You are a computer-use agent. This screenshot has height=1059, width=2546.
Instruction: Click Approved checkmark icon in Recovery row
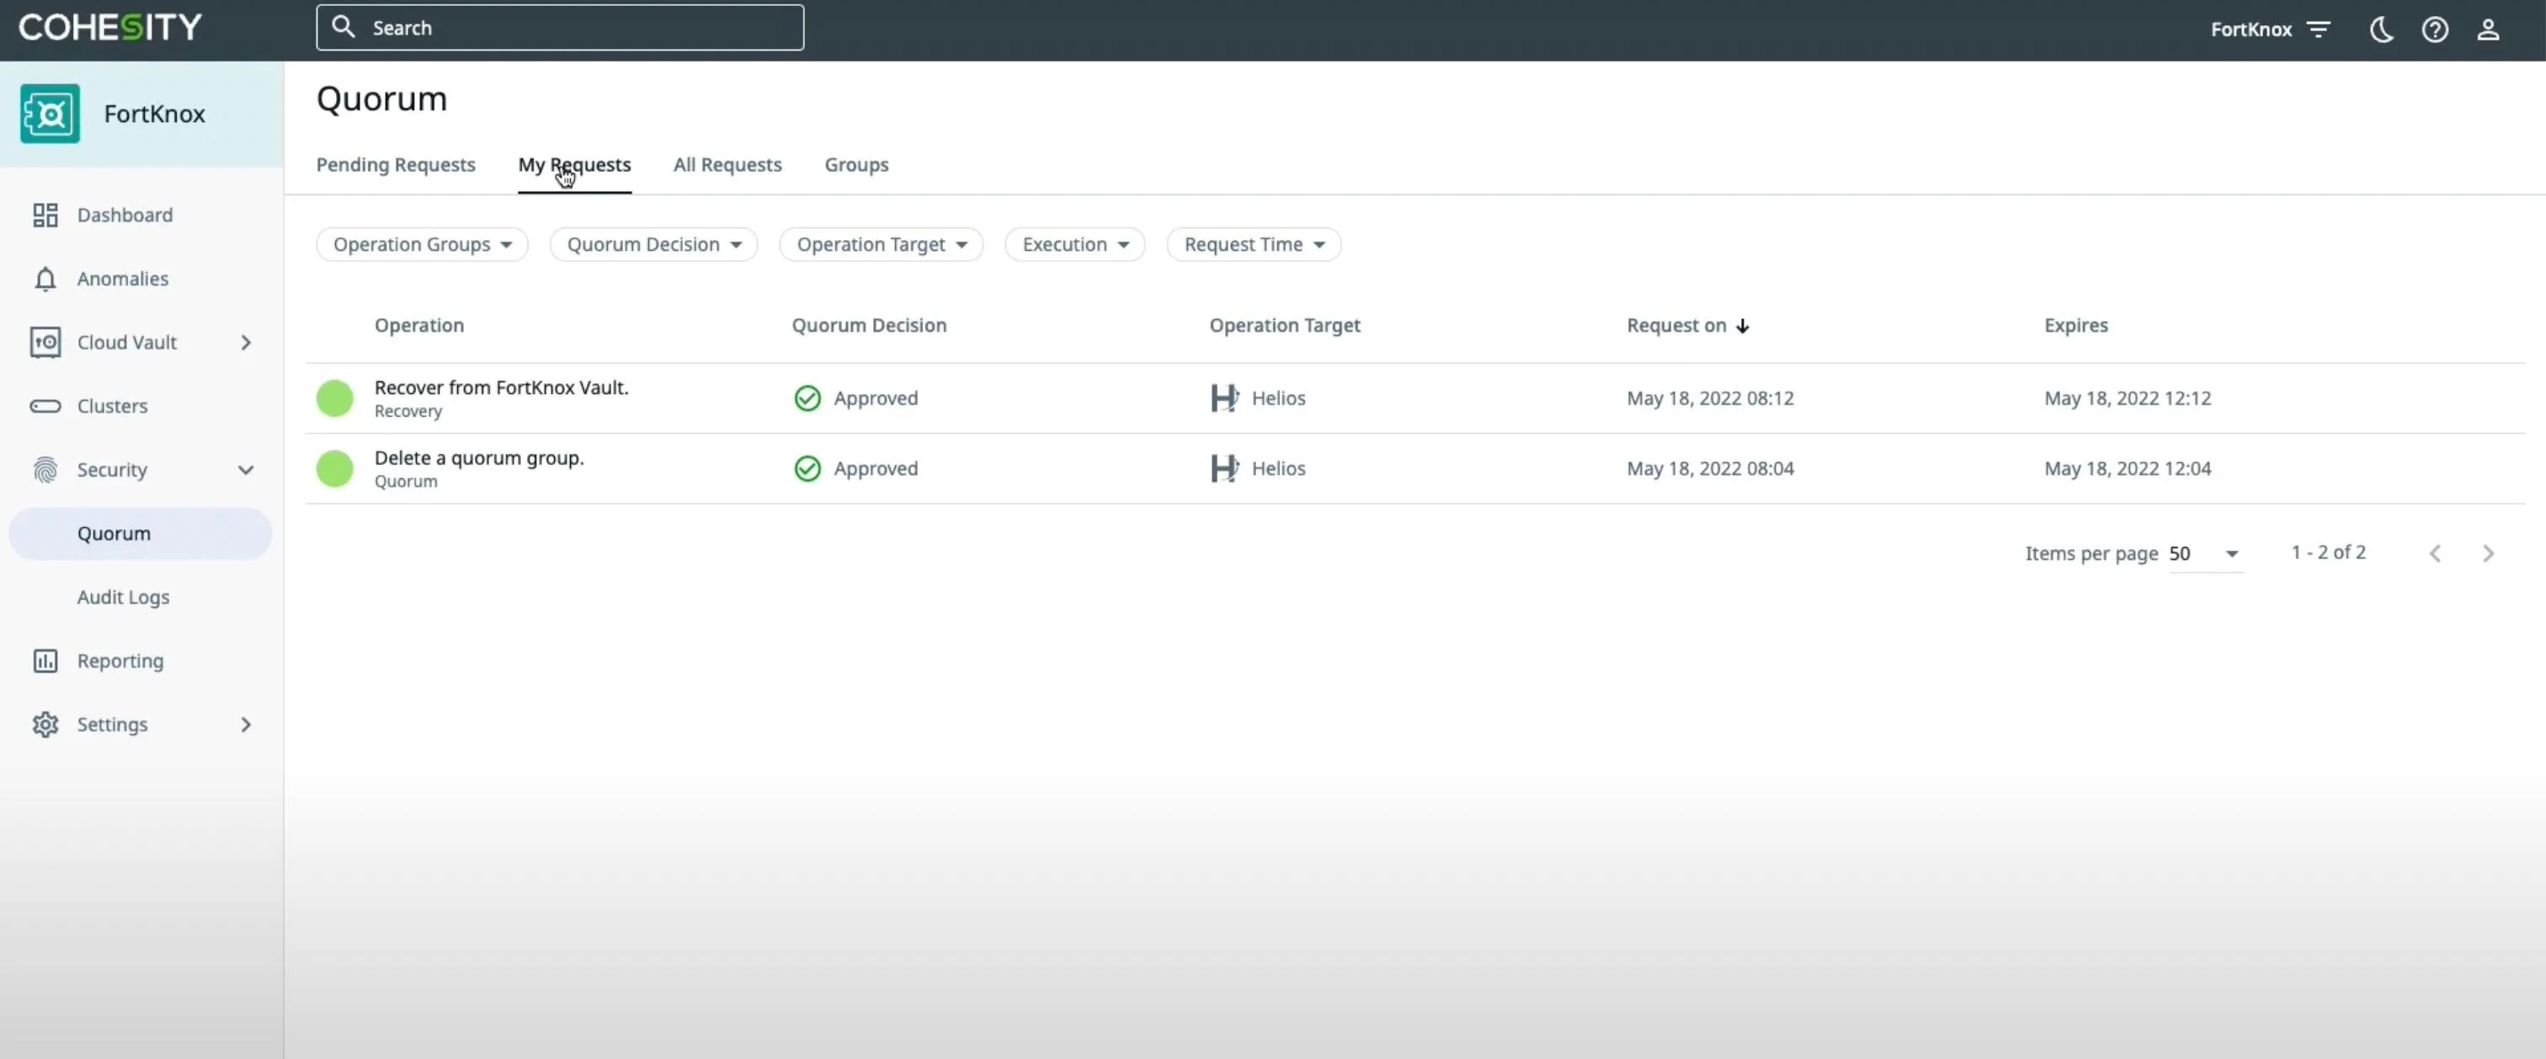[x=807, y=398]
